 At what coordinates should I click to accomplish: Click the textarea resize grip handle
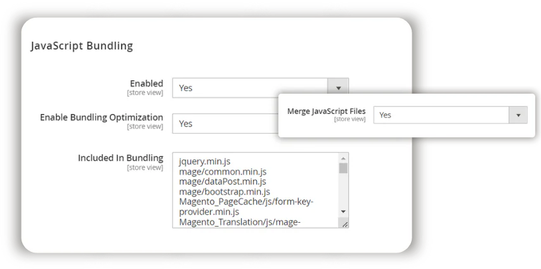click(x=344, y=223)
